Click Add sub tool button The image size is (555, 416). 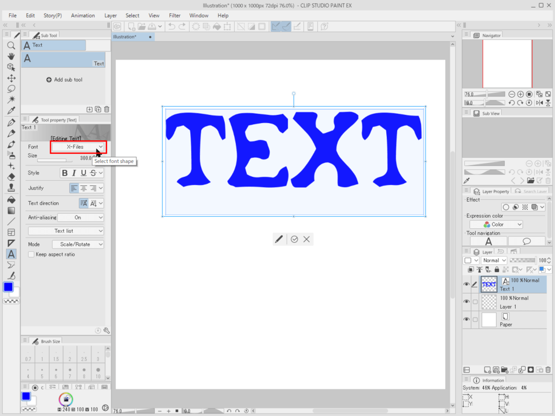tap(64, 80)
